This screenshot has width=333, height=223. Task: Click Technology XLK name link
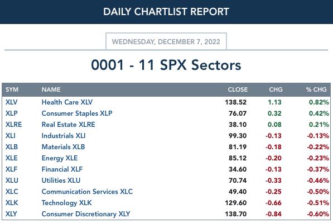tap(67, 203)
